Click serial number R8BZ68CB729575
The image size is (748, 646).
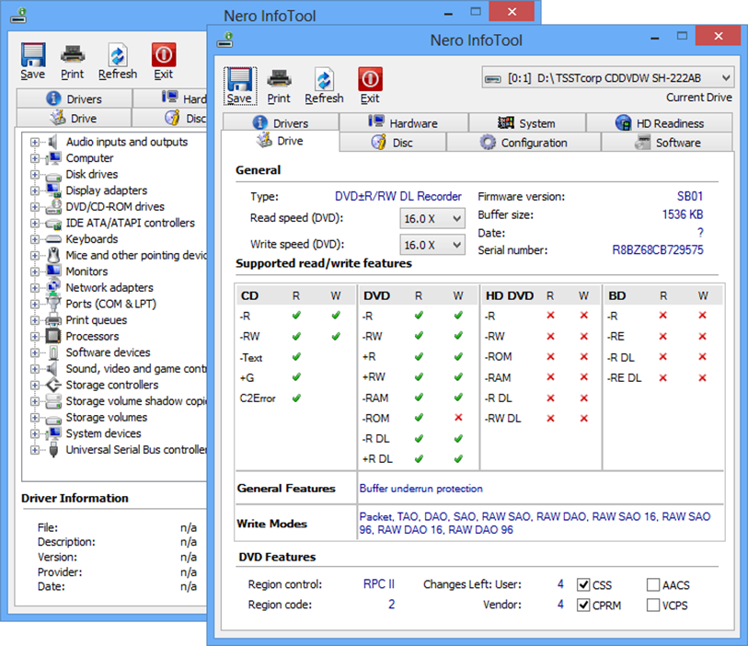coord(658,250)
